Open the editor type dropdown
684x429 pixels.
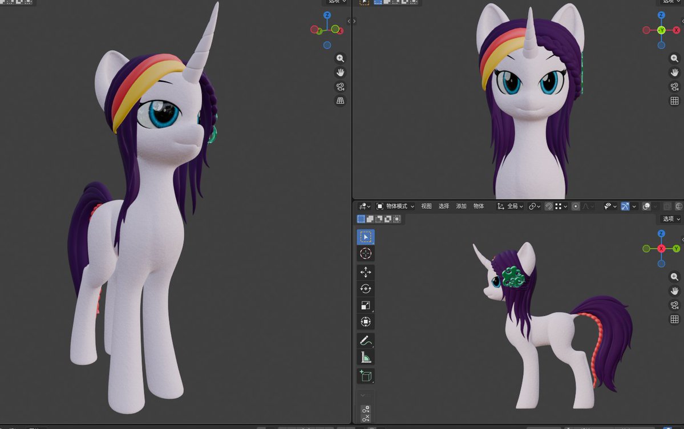pyautogui.click(x=364, y=207)
